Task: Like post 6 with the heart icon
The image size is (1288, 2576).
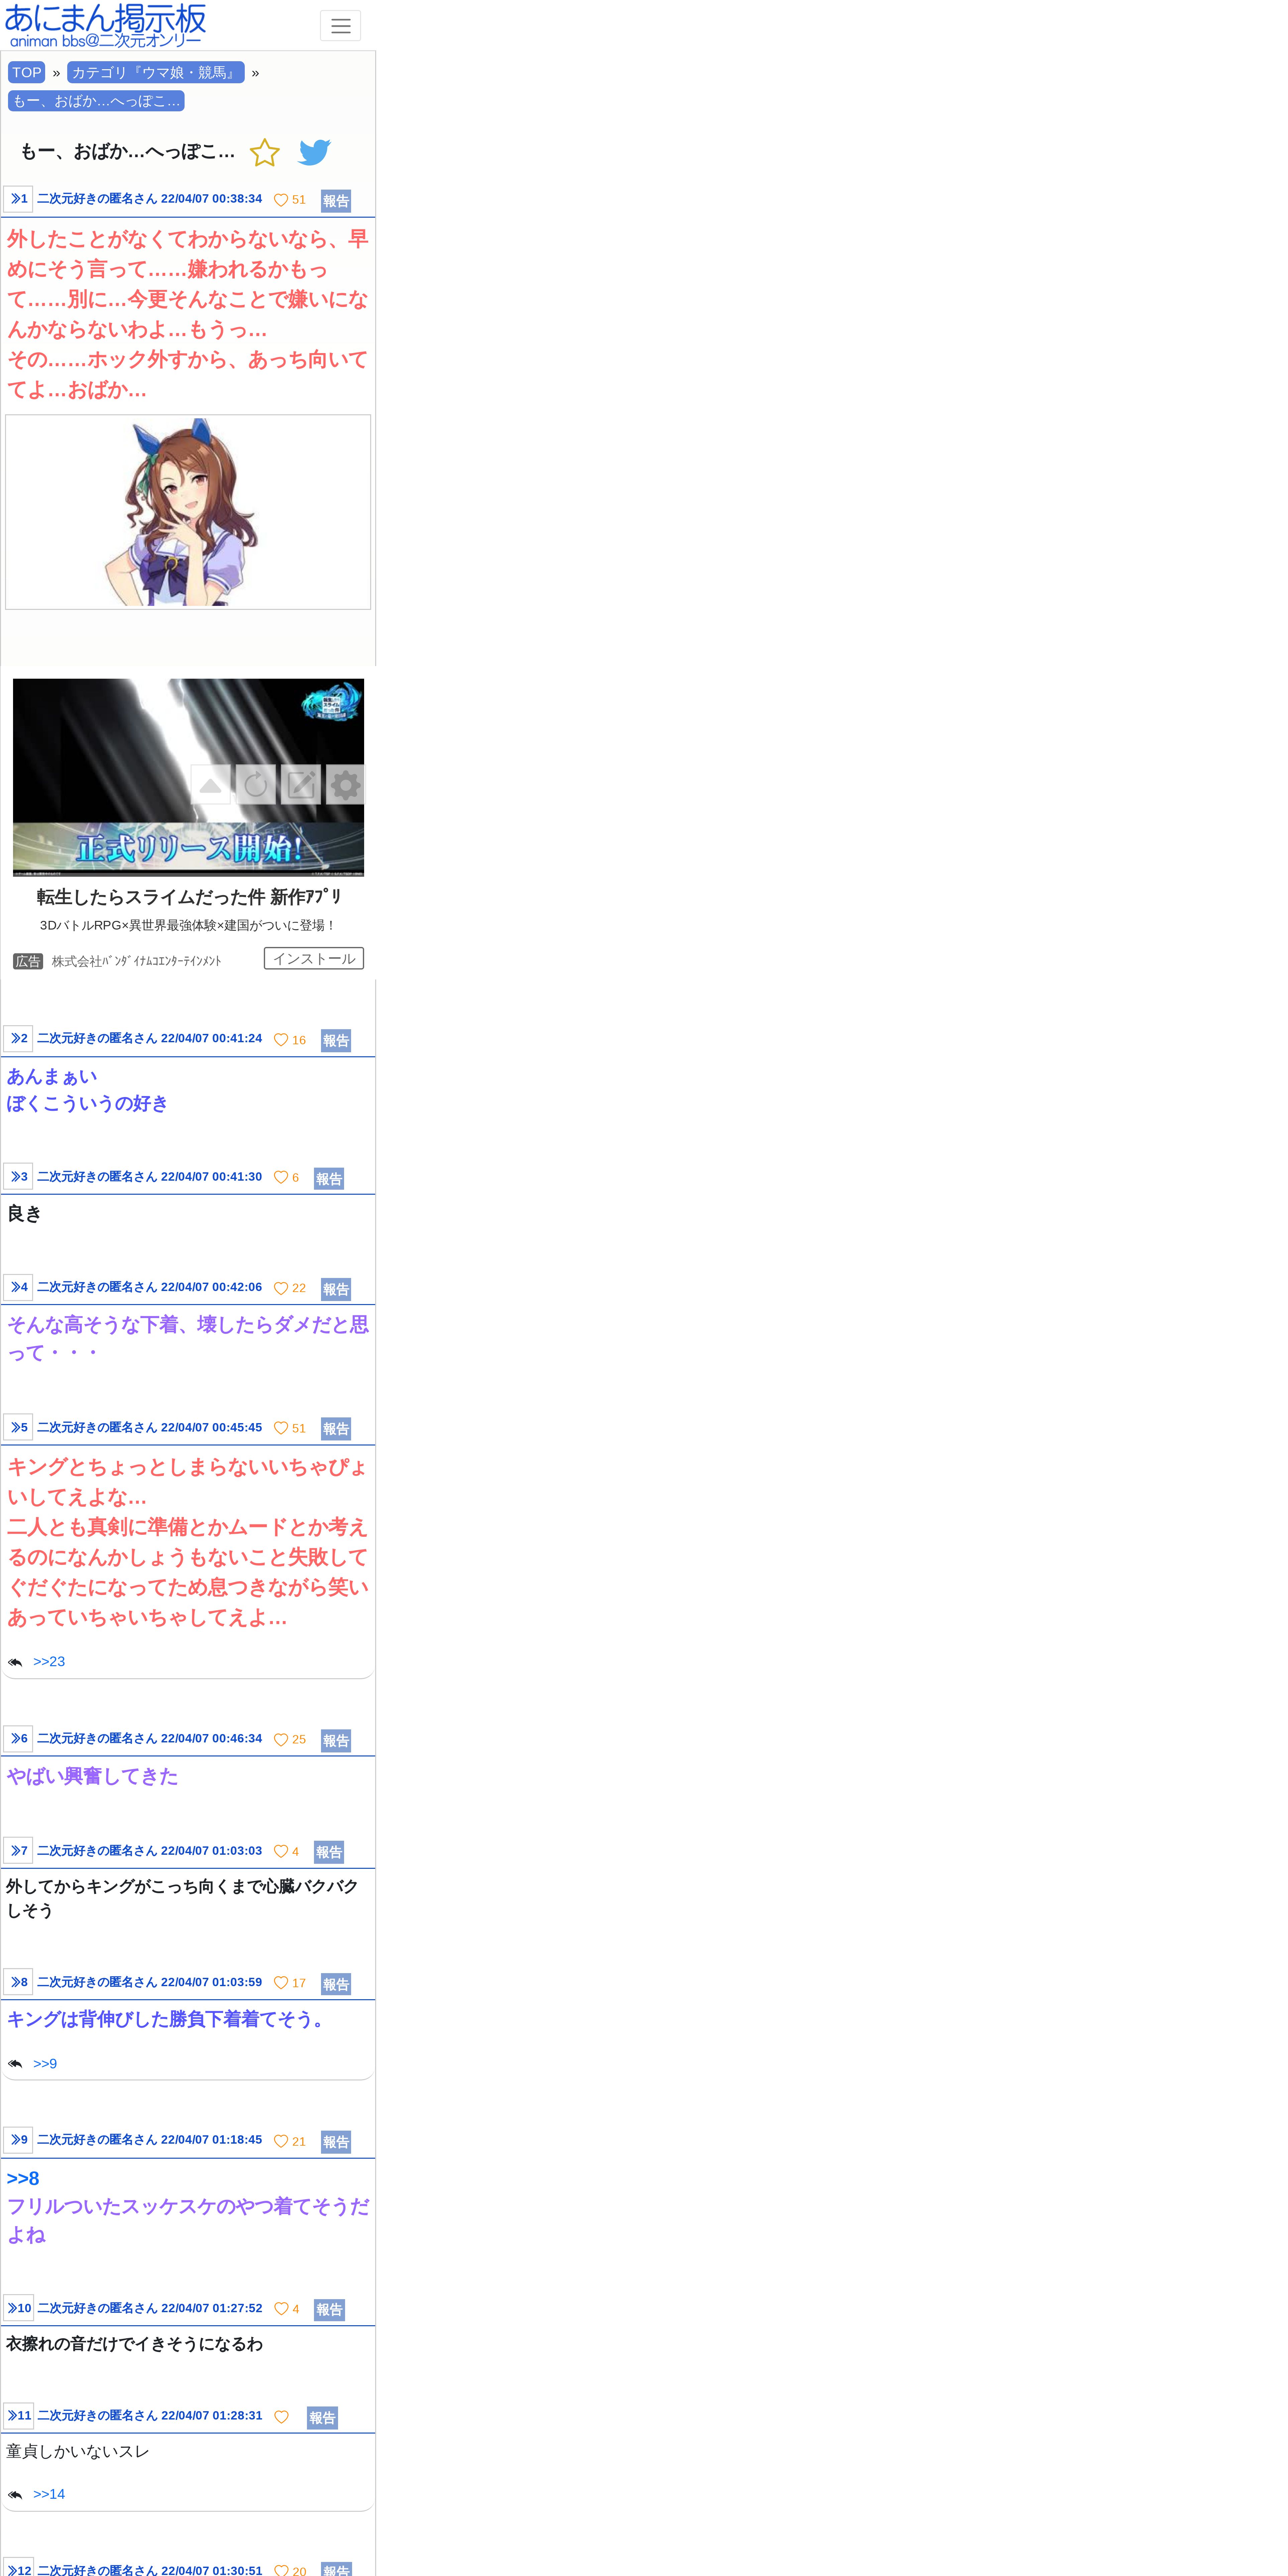Action: click(x=281, y=1740)
